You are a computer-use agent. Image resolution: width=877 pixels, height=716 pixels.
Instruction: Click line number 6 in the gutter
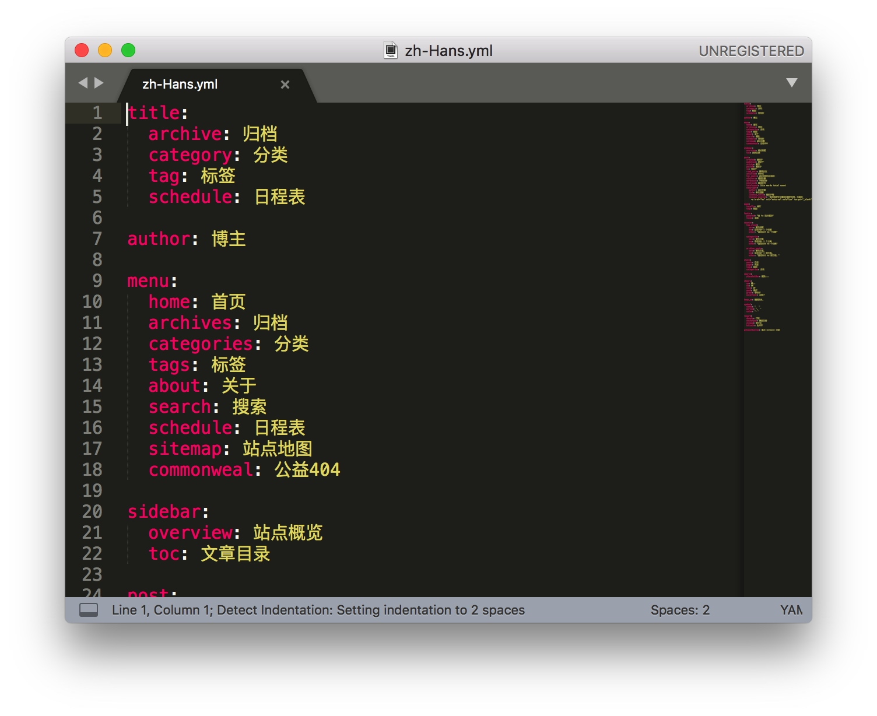(x=97, y=217)
